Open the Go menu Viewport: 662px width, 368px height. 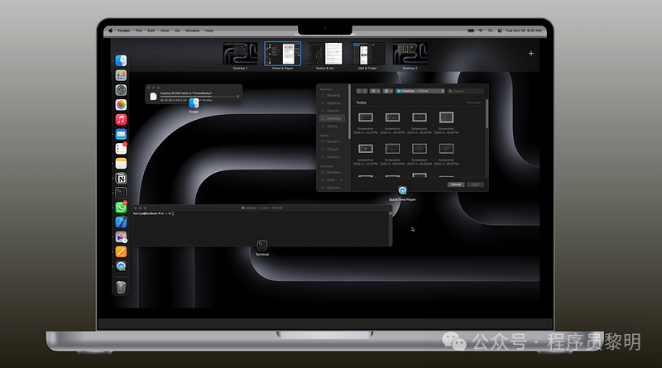pyautogui.click(x=177, y=31)
